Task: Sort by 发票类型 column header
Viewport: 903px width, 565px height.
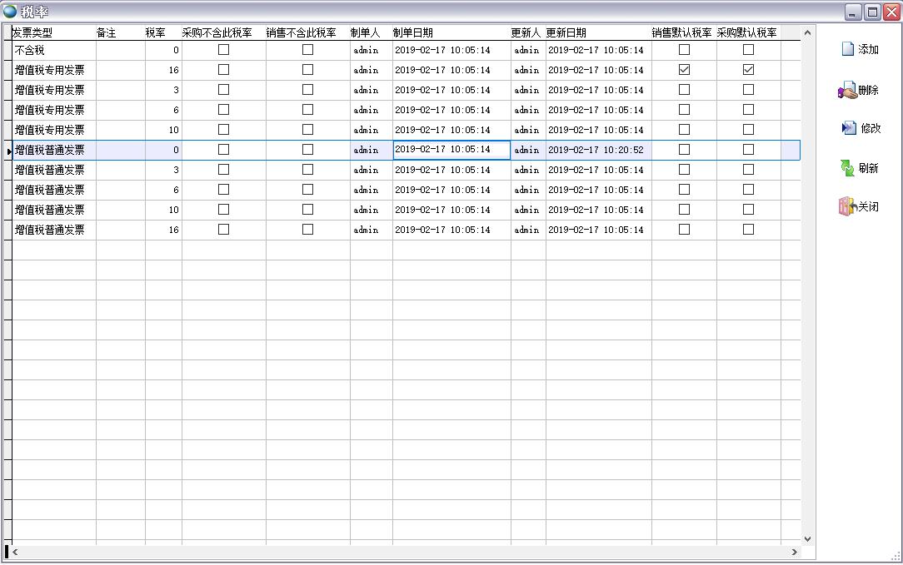Action: [33, 33]
